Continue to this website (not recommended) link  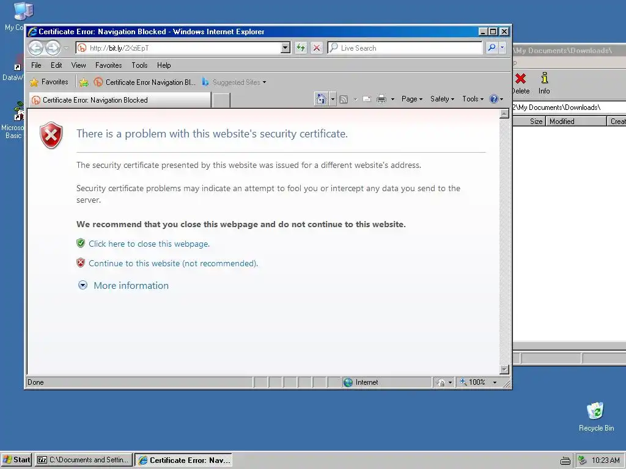pos(173,264)
